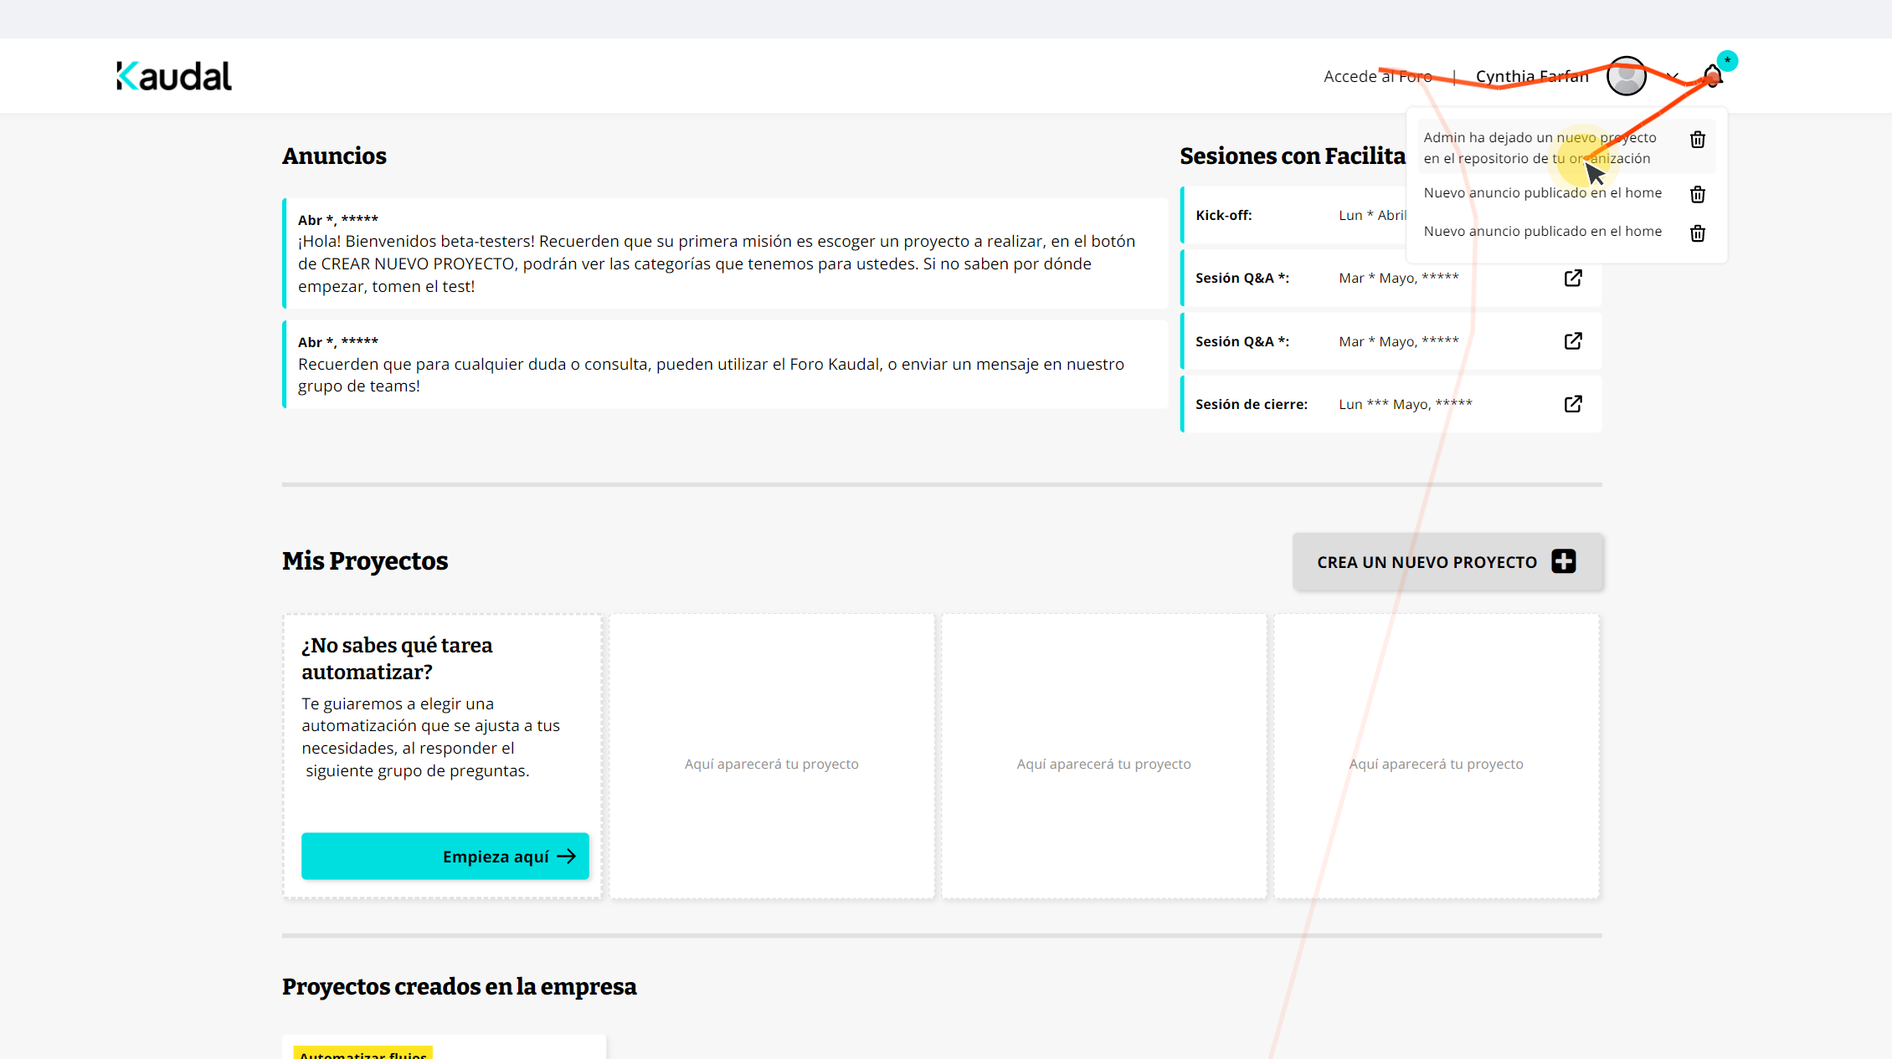The height and width of the screenshot is (1059, 1892).
Task: Click the first empty project placeholder
Action: (x=771, y=756)
